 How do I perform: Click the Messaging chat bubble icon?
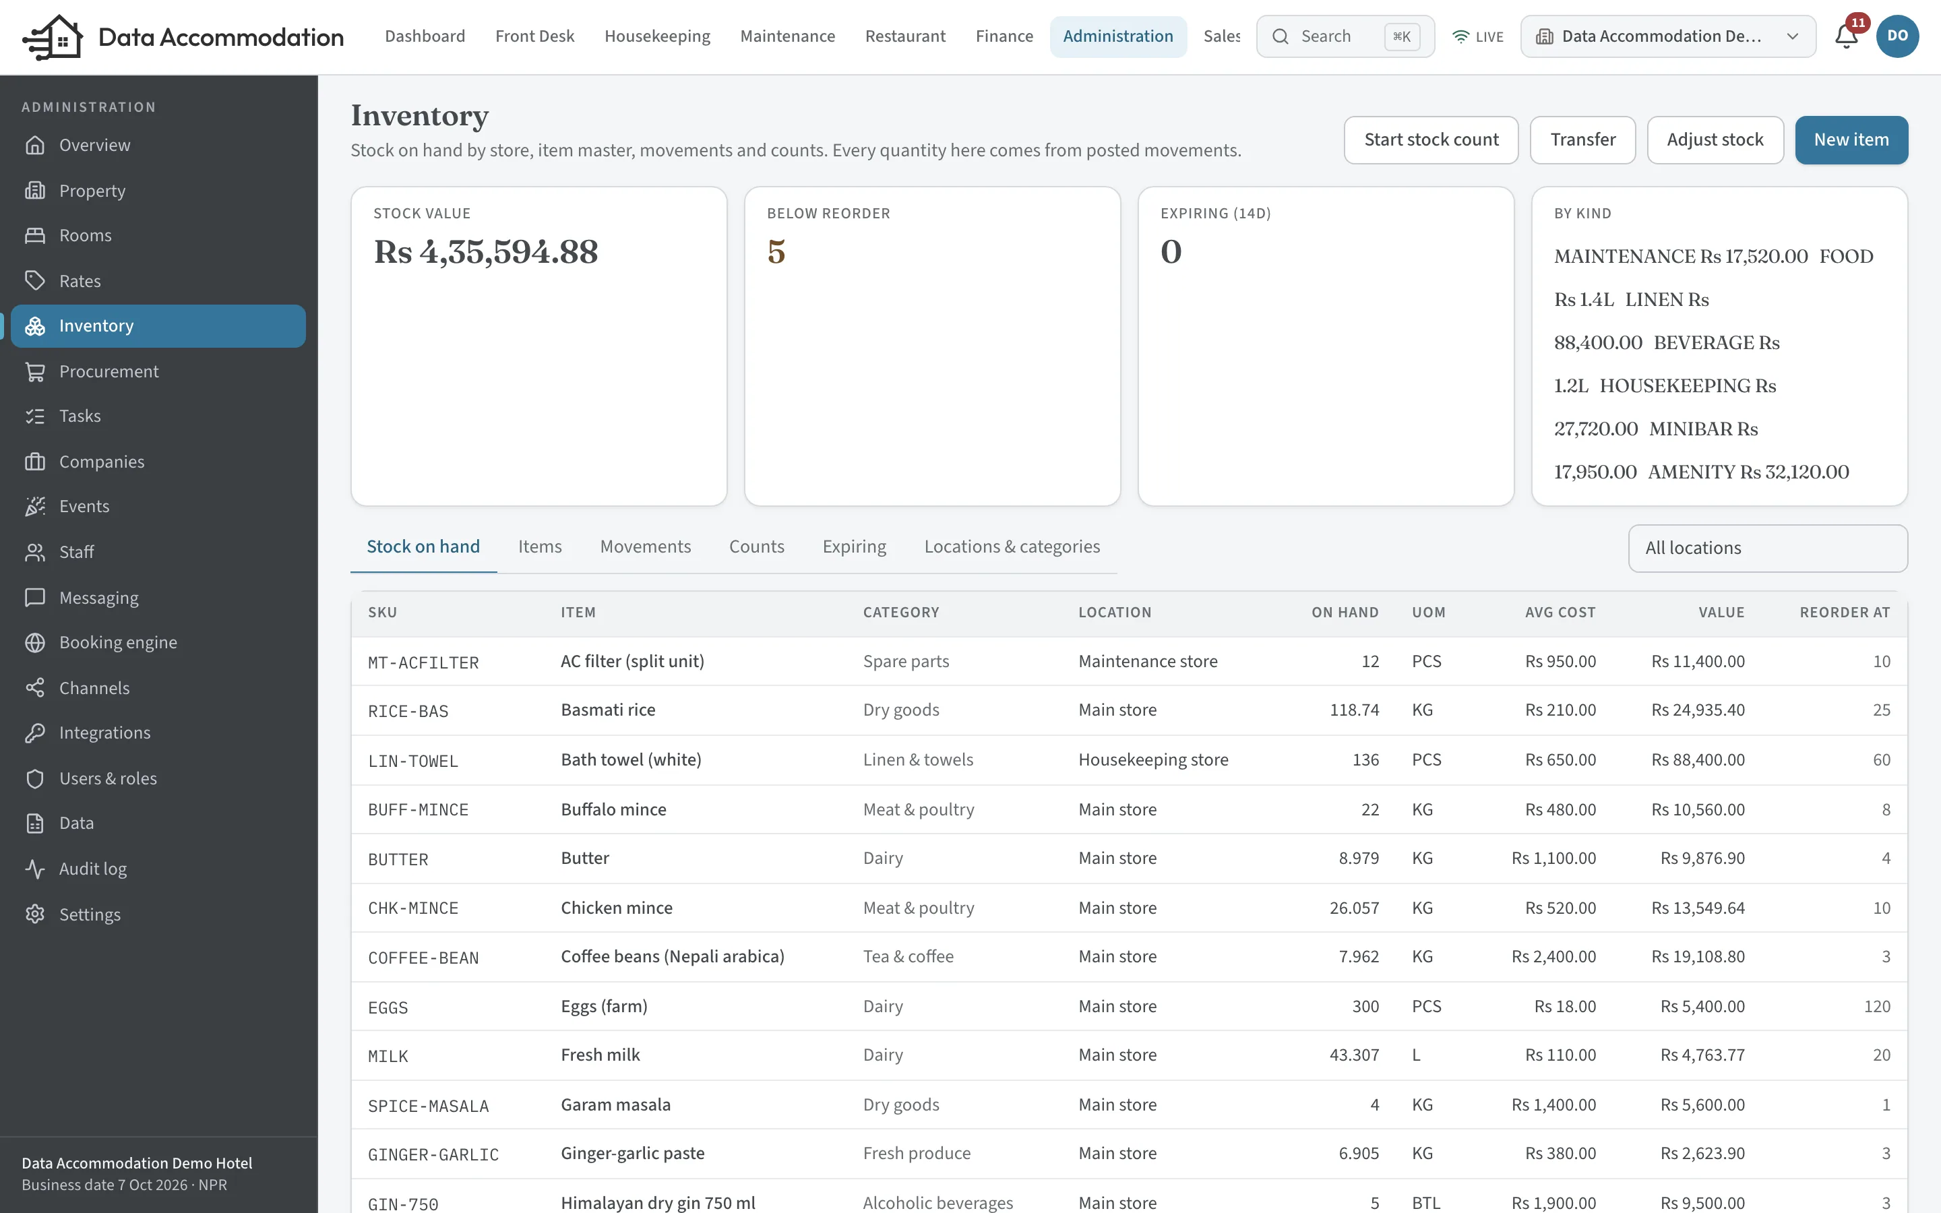pyautogui.click(x=34, y=598)
